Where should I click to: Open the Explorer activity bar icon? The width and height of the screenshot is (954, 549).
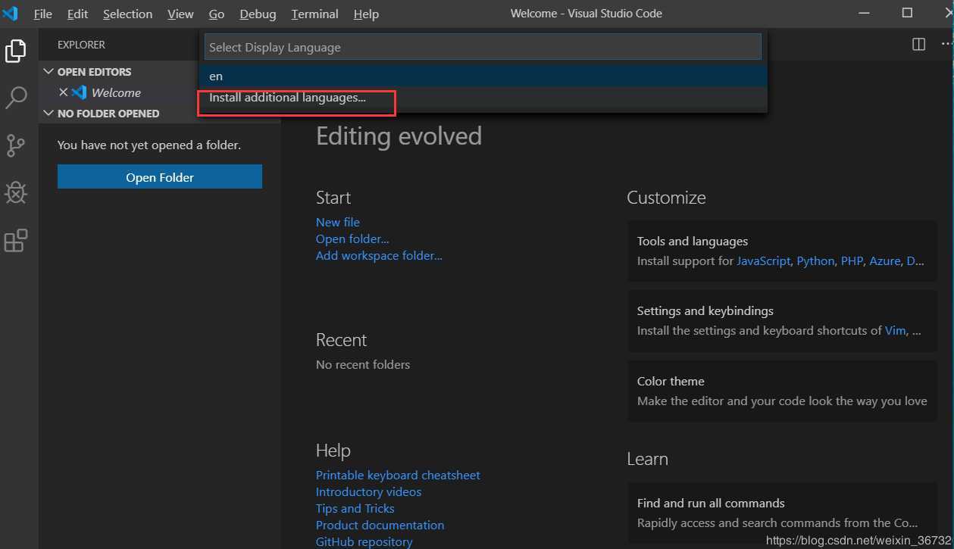(16, 51)
